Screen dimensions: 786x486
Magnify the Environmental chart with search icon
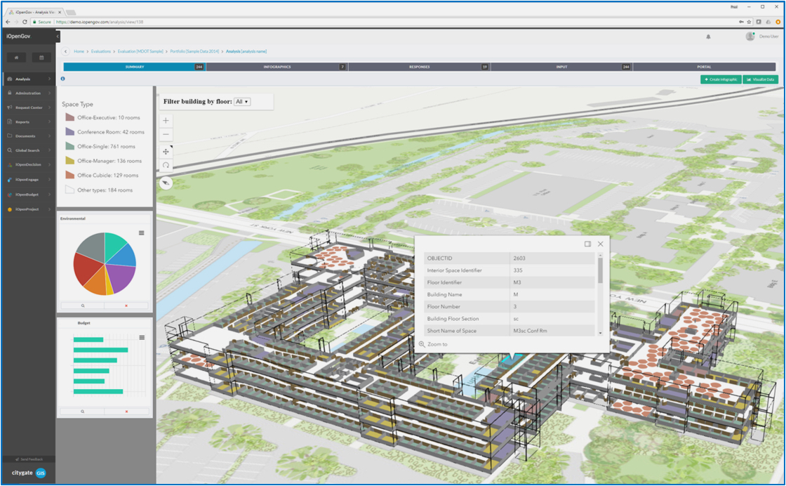[83, 306]
